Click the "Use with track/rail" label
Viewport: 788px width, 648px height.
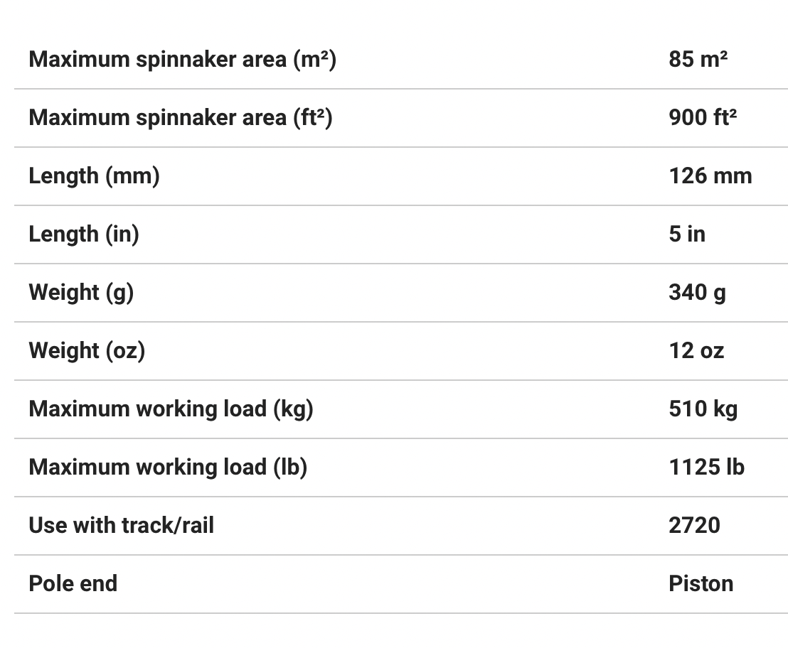[121, 525]
